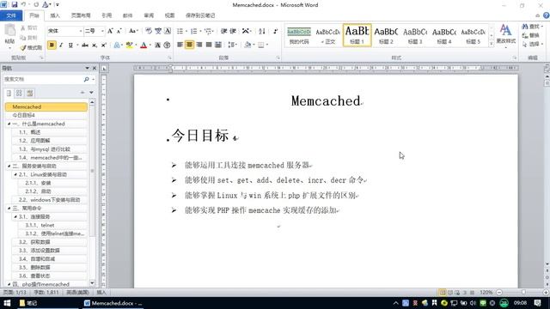Toggle italic formatting

point(61,45)
